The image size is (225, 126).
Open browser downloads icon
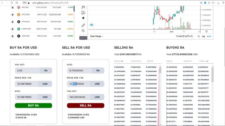218,3
